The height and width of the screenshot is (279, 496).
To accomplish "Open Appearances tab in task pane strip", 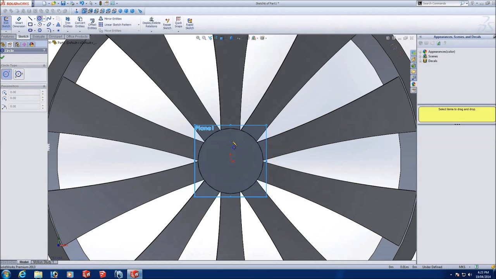I will tap(413, 84).
